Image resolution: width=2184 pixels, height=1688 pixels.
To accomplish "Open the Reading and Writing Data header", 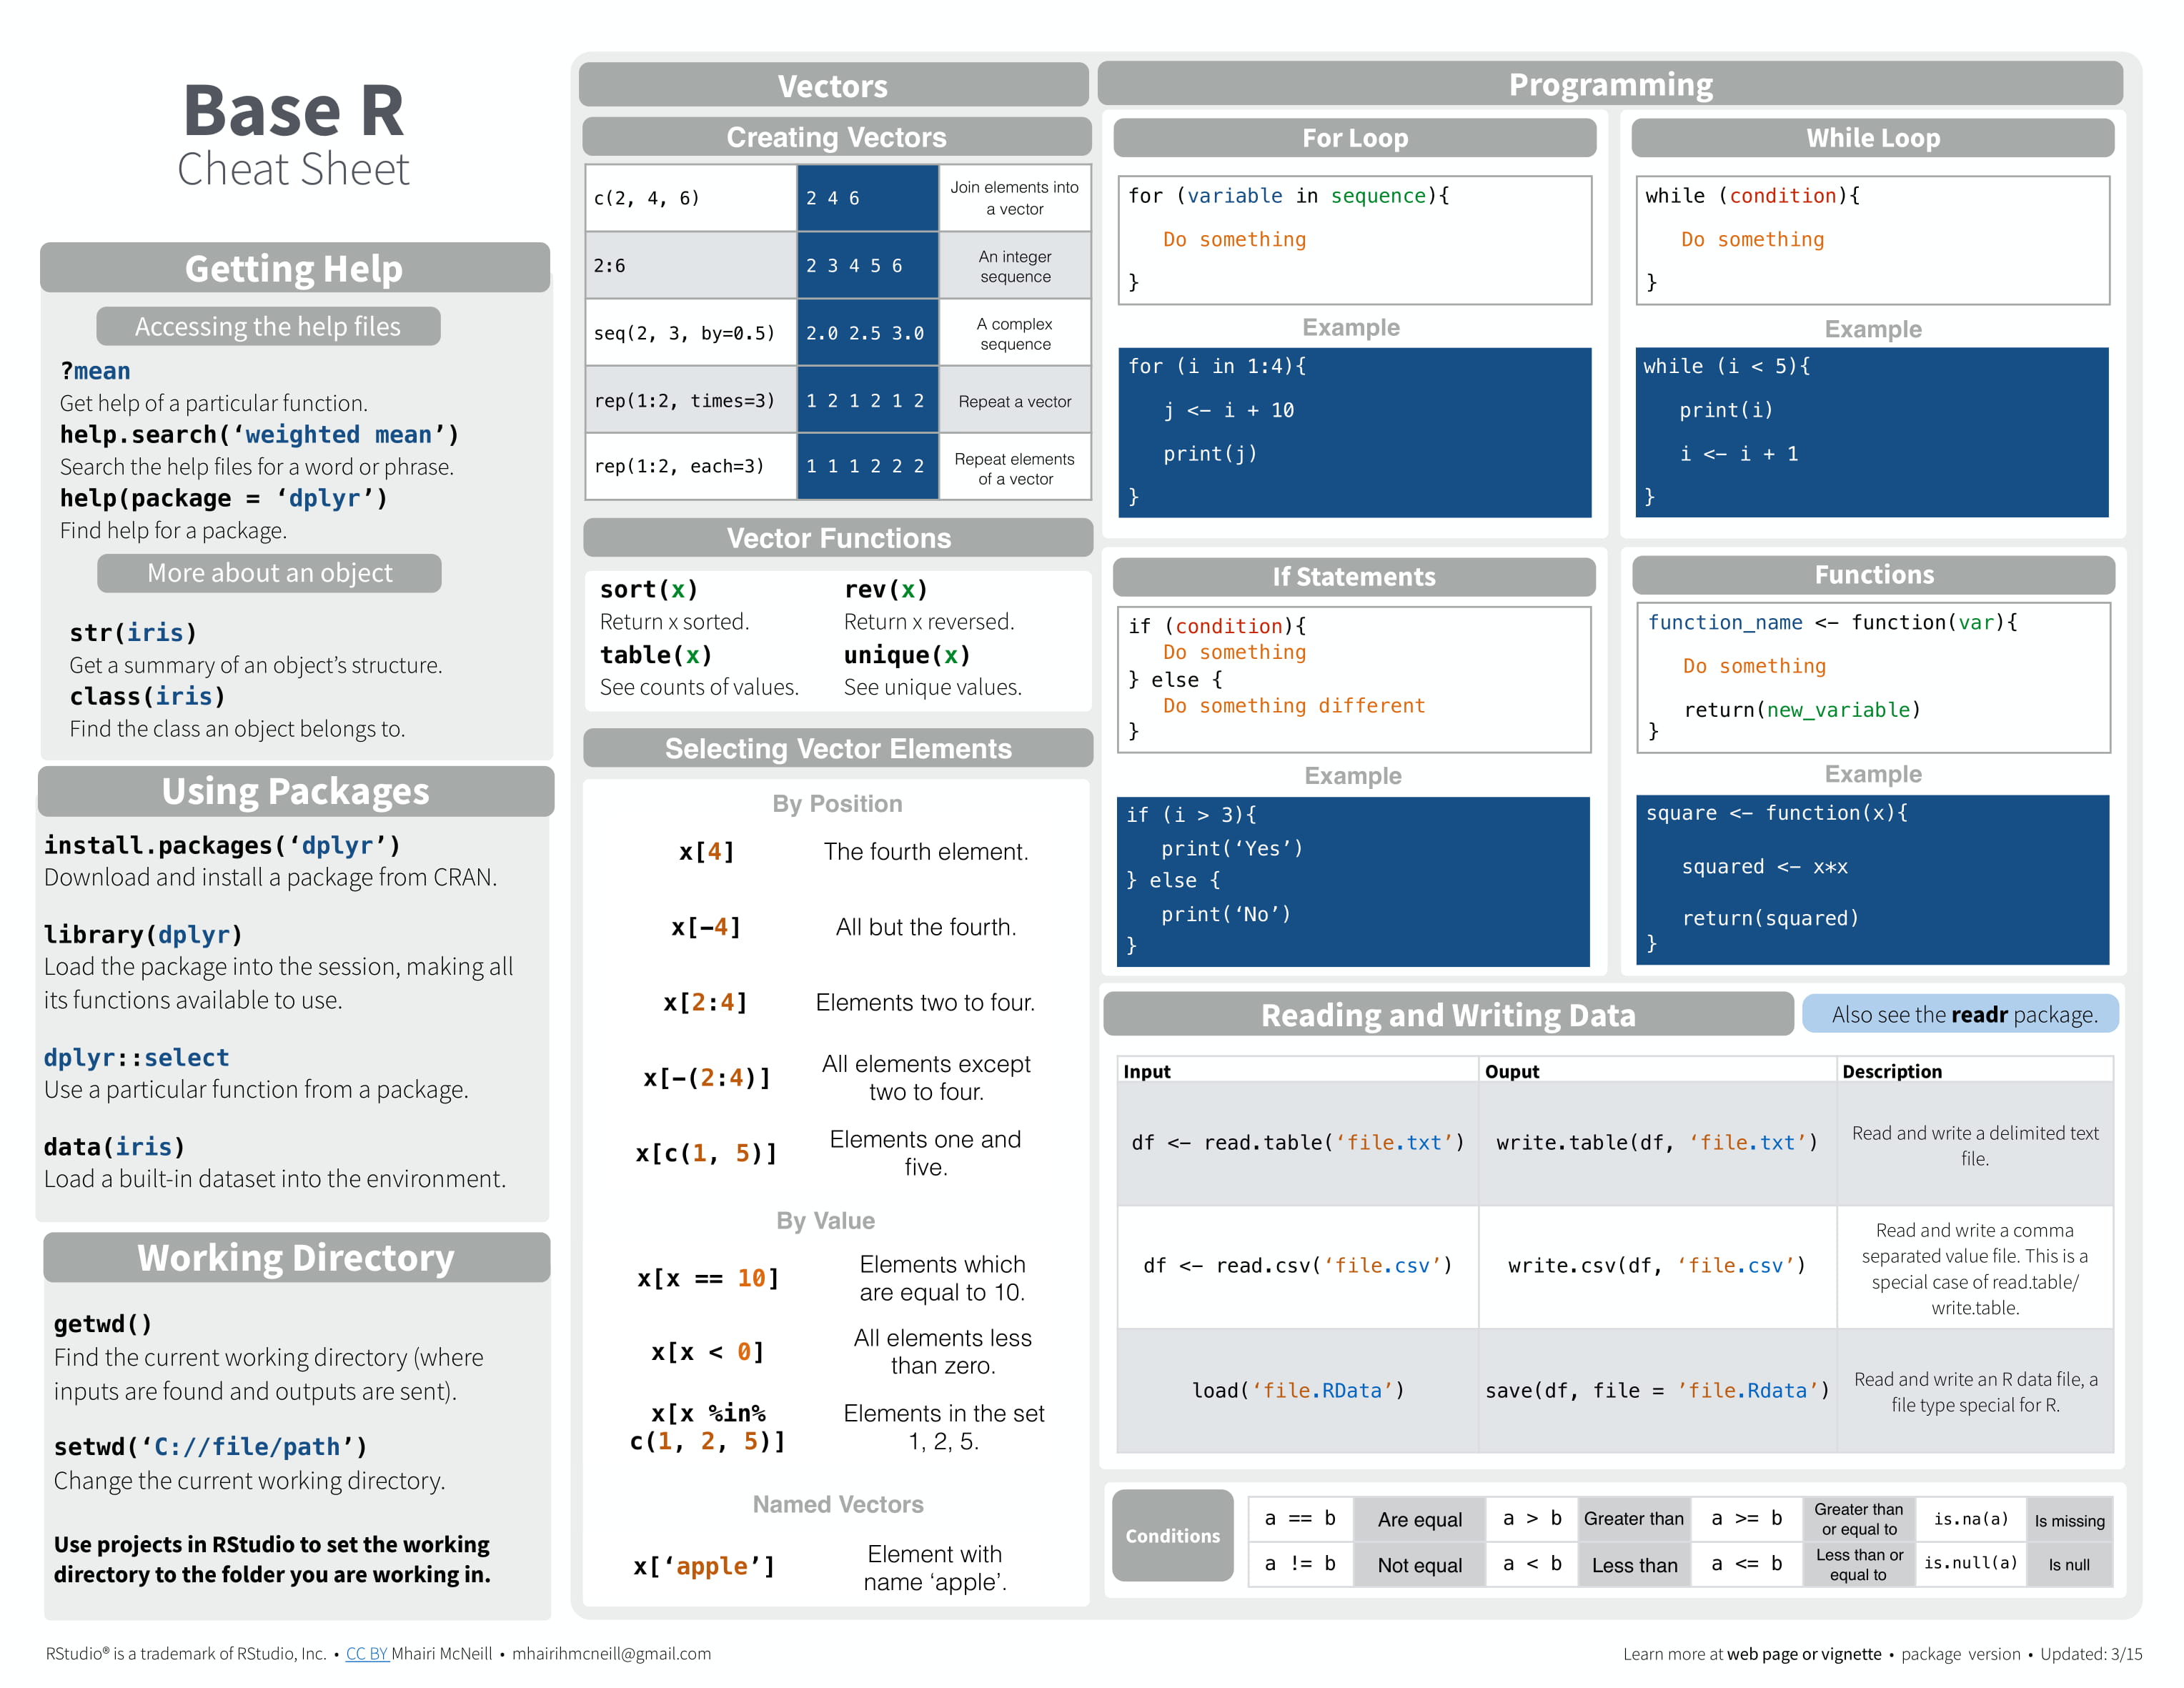I will (1448, 1015).
